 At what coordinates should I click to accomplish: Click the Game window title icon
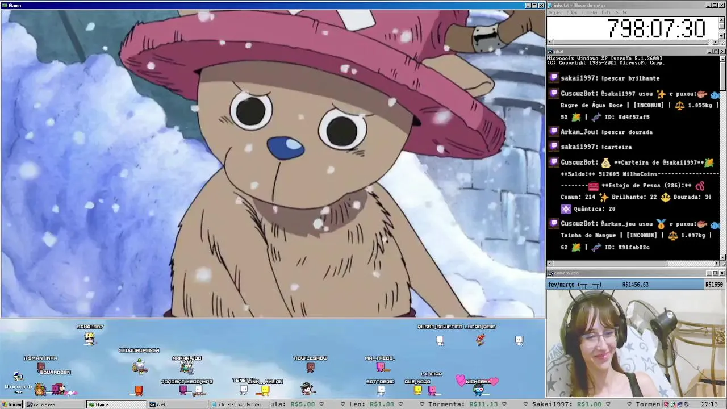point(4,5)
